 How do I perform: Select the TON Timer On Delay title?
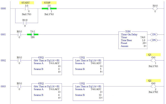pos(129,34)
